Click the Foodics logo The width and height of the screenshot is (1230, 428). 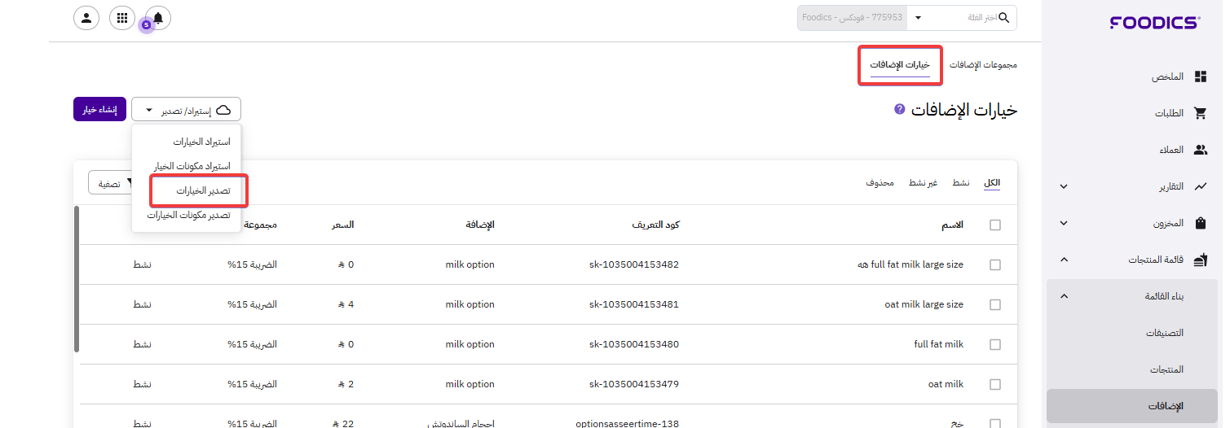pyautogui.click(x=1154, y=23)
